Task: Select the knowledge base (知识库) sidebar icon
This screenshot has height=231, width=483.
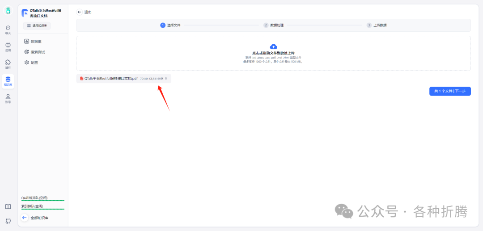Action: click(8, 81)
